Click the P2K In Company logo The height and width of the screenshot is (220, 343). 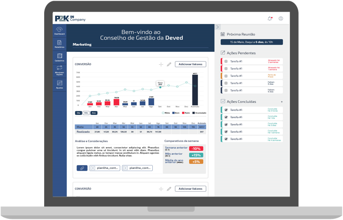point(70,19)
